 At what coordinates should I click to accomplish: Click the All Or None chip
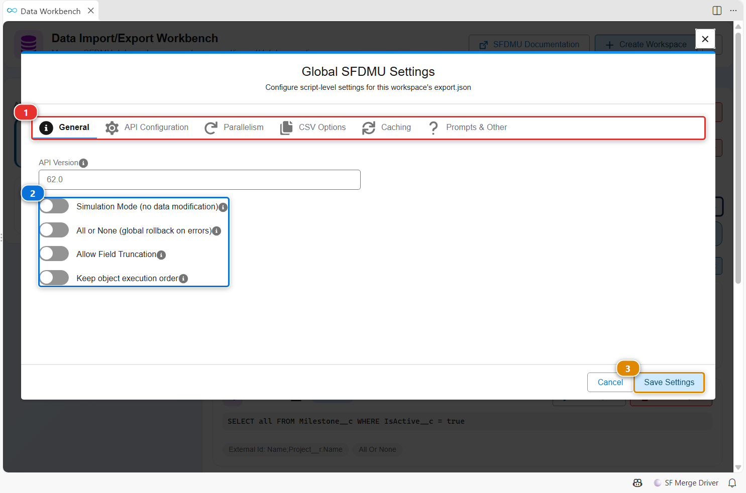[x=377, y=449]
